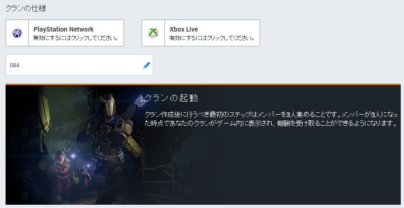Click the クランの仕様 section heading
Image resolution: width=404 pixels, height=208 pixels.
tap(26, 8)
